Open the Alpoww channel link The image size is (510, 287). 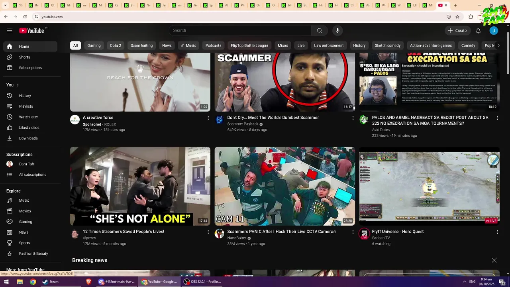click(89, 238)
